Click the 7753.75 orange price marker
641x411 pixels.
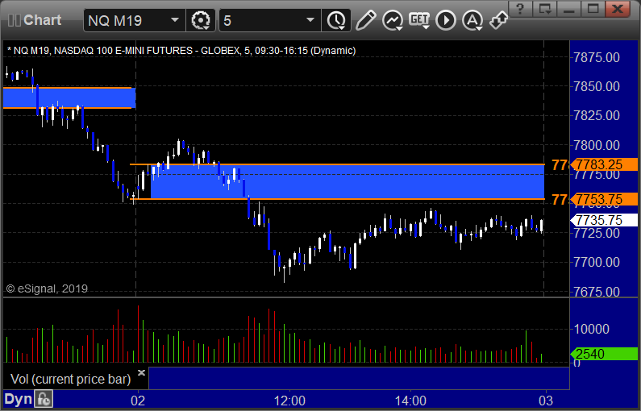tap(604, 199)
